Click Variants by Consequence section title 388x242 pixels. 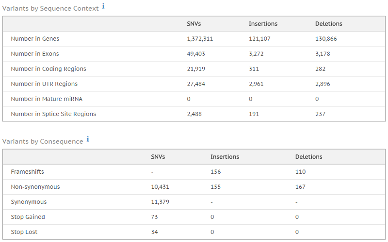point(43,141)
